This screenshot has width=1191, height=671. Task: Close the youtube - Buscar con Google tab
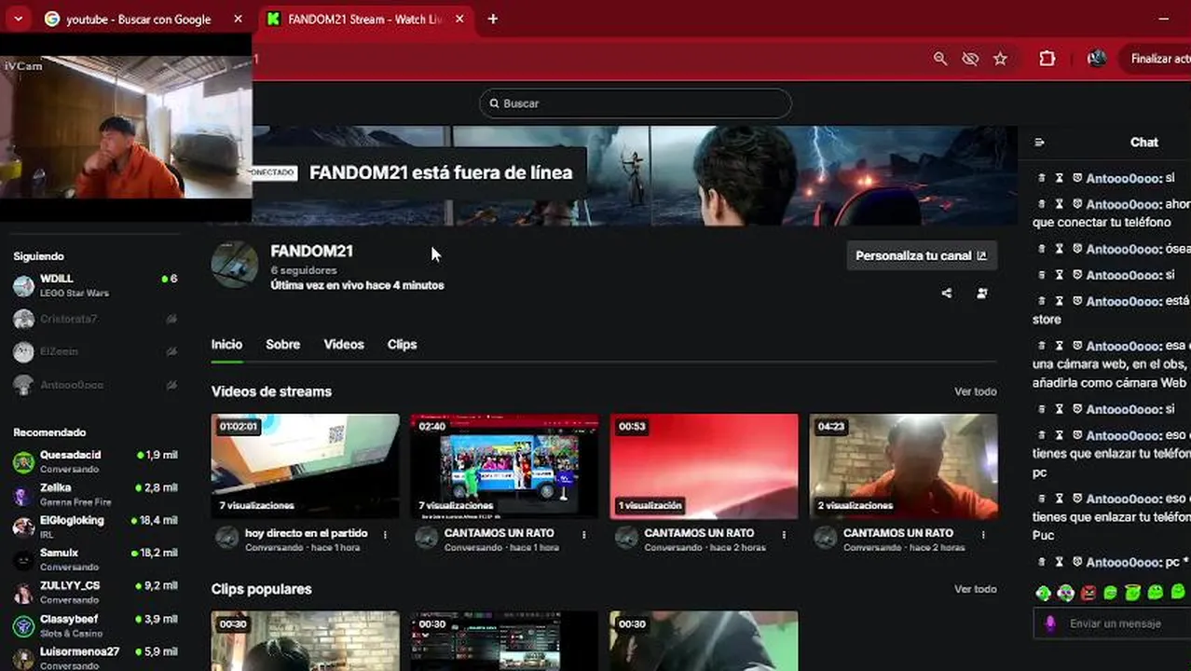click(x=238, y=19)
